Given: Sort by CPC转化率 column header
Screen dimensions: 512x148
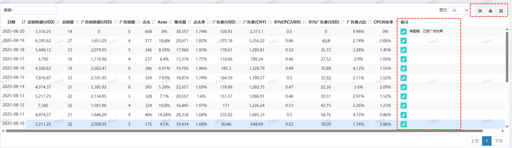Looking at the screenshot, I should pos(383,22).
